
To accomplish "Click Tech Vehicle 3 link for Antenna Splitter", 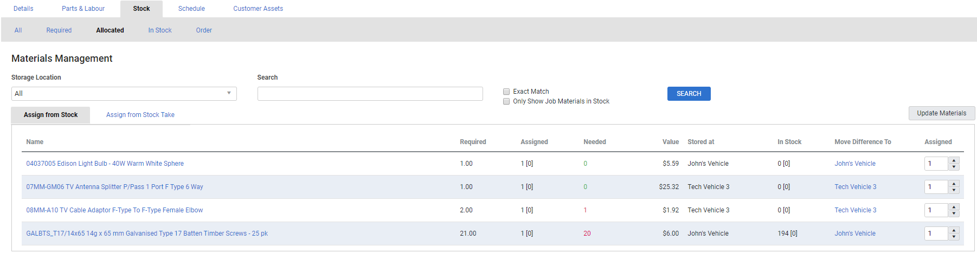I will pos(855,187).
